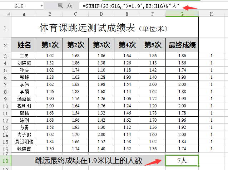The width and height of the screenshot is (228, 170).
Task: Click 尉迟明俊's final score 1.84
Action: 182,142
